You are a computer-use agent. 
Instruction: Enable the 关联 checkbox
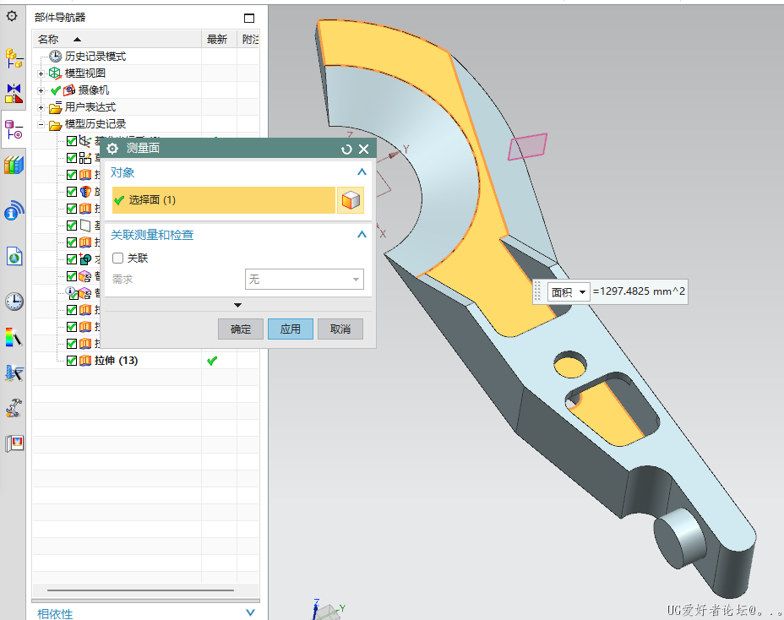tap(118, 258)
